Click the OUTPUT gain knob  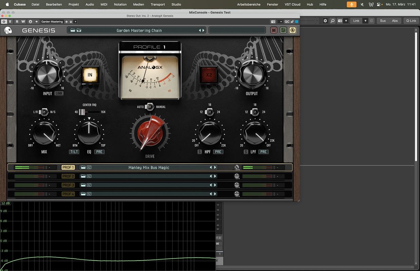click(x=252, y=74)
